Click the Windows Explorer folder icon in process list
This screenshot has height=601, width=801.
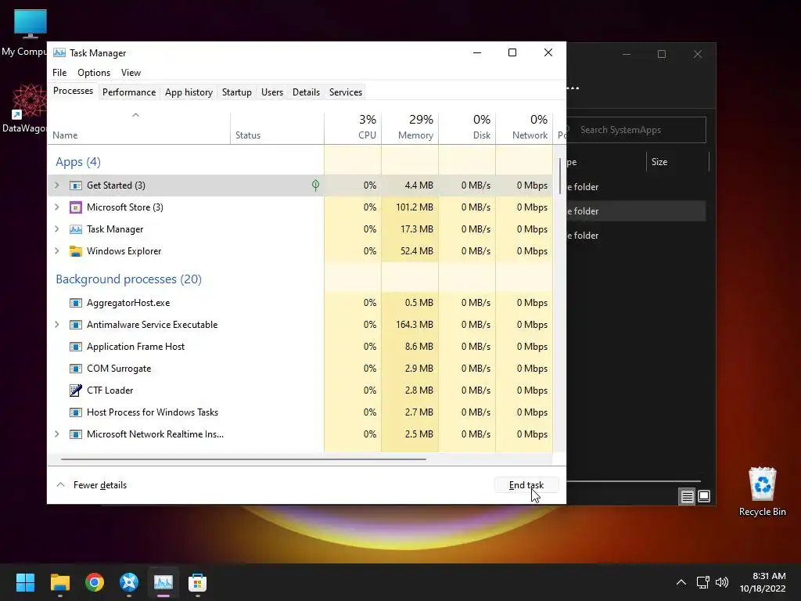(x=76, y=251)
